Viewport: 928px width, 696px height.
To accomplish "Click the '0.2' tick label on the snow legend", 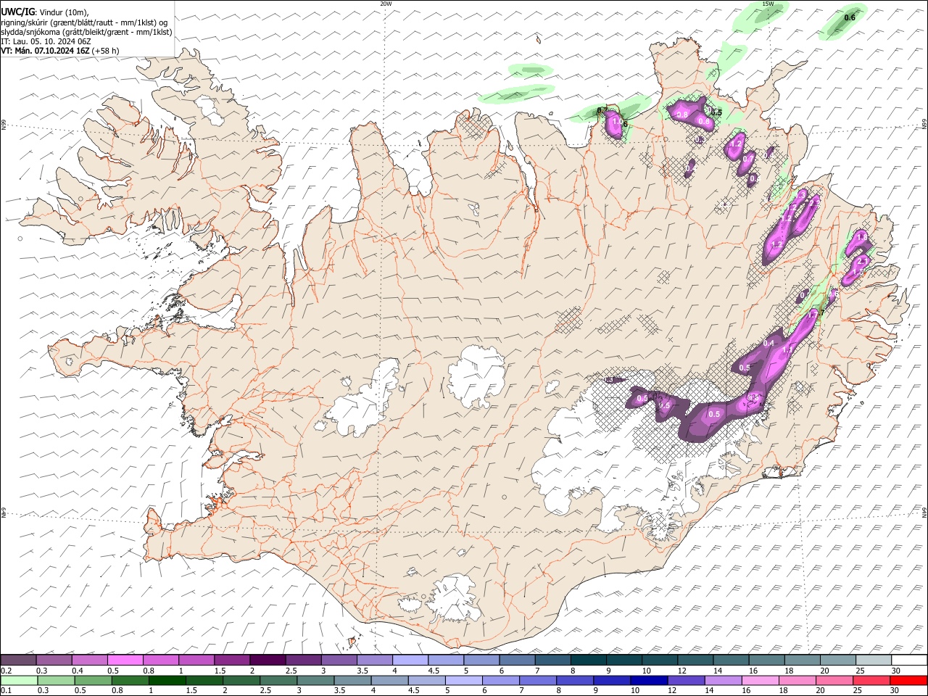I will (6, 671).
